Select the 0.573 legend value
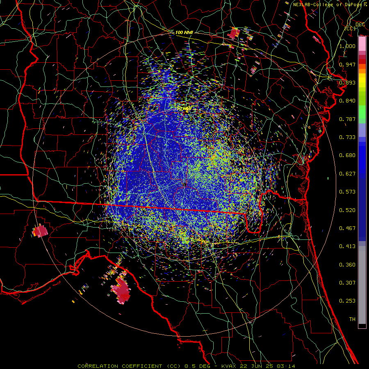Viewport: 369px width, 369px height. click(x=347, y=192)
